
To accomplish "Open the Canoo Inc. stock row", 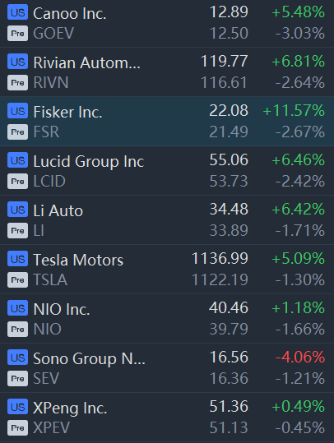I will [x=167, y=23].
